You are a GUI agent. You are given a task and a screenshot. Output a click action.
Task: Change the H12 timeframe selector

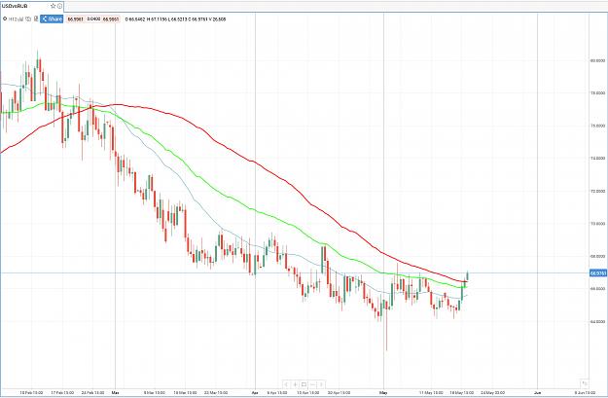click(x=12, y=18)
